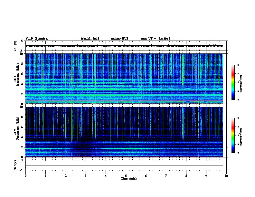The width and height of the screenshot is (255, 197).
Task: Click the ch.2 spectrogram color bar
Action: pos(233,136)
